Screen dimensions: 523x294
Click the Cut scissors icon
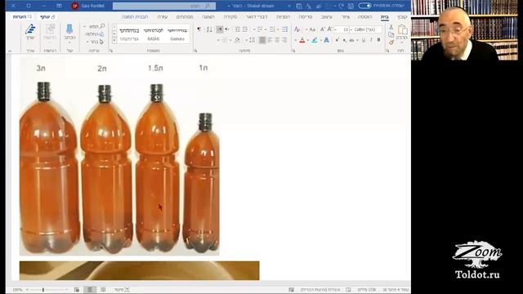(x=391, y=27)
